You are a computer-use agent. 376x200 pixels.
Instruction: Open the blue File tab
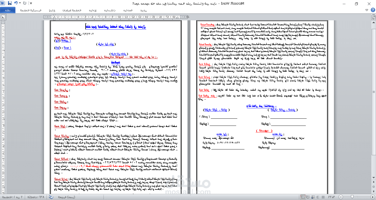(8, 10)
